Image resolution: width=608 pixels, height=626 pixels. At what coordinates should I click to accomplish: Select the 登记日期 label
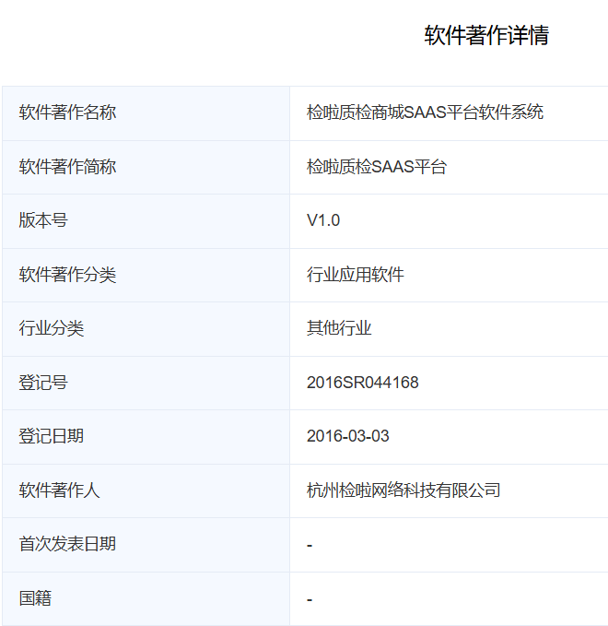point(51,436)
